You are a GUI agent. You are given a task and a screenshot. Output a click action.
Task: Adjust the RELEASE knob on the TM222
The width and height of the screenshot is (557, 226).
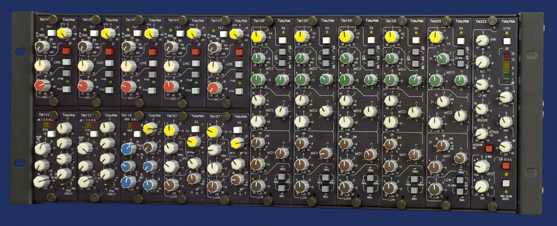tap(482, 109)
